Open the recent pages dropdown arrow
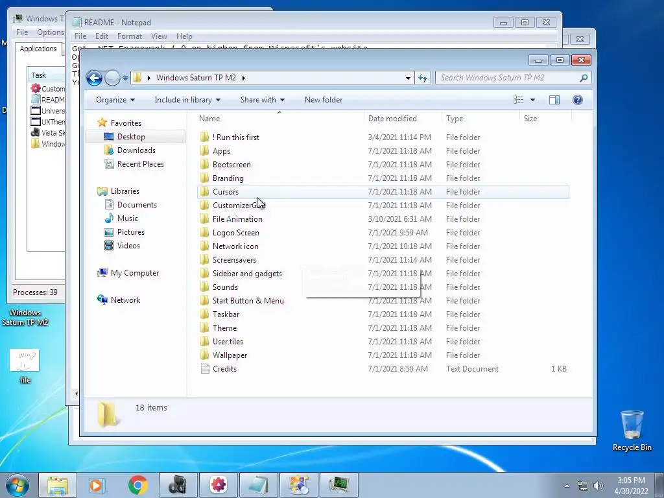Image resolution: width=664 pixels, height=498 pixels. tap(125, 78)
